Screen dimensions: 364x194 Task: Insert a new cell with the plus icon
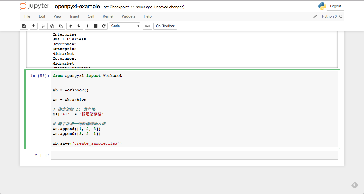pyautogui.click(x=33, y=26)
